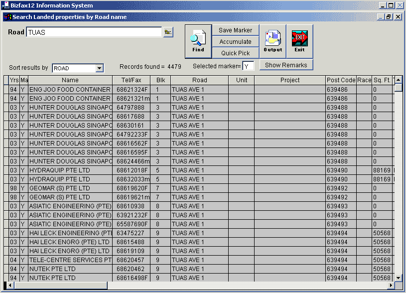
Task: Select the tel cell 68621321m
Action: 132,99
